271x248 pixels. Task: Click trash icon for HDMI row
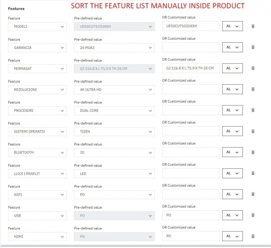(x=253, y=236)
